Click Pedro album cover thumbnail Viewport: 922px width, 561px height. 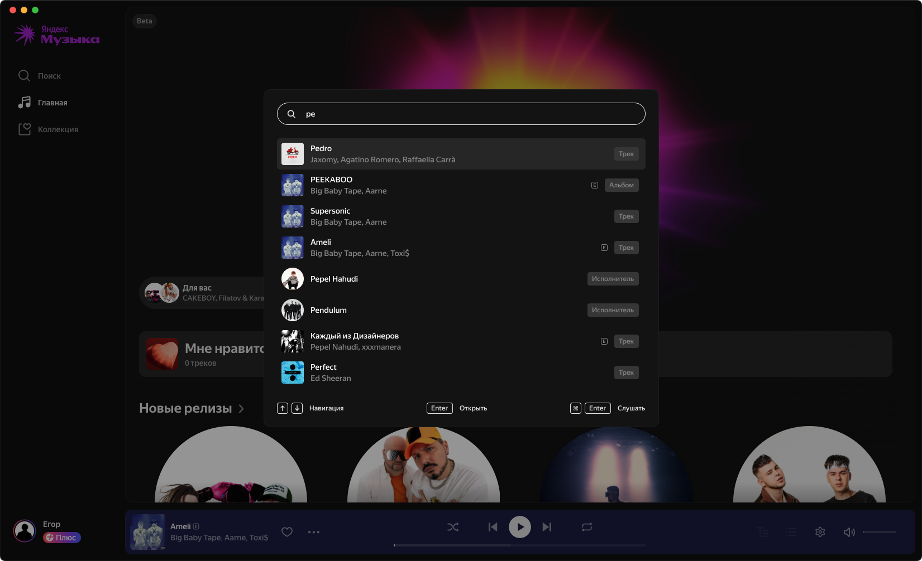click(293, 154)
